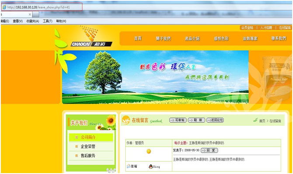Click the top-right 在线留言 link
The image size is (293, 174).
pyautogui.click(x=285, y=28)
